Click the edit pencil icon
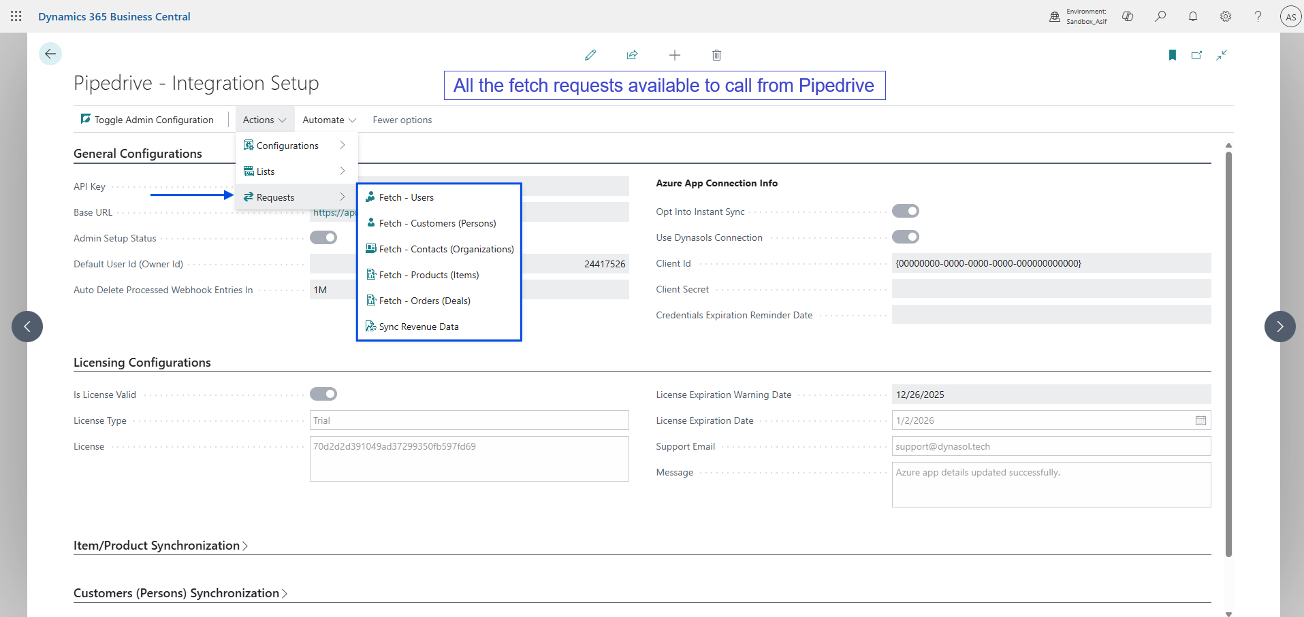The height and width of the screenshot is (617, 1304). click(590, 55)
